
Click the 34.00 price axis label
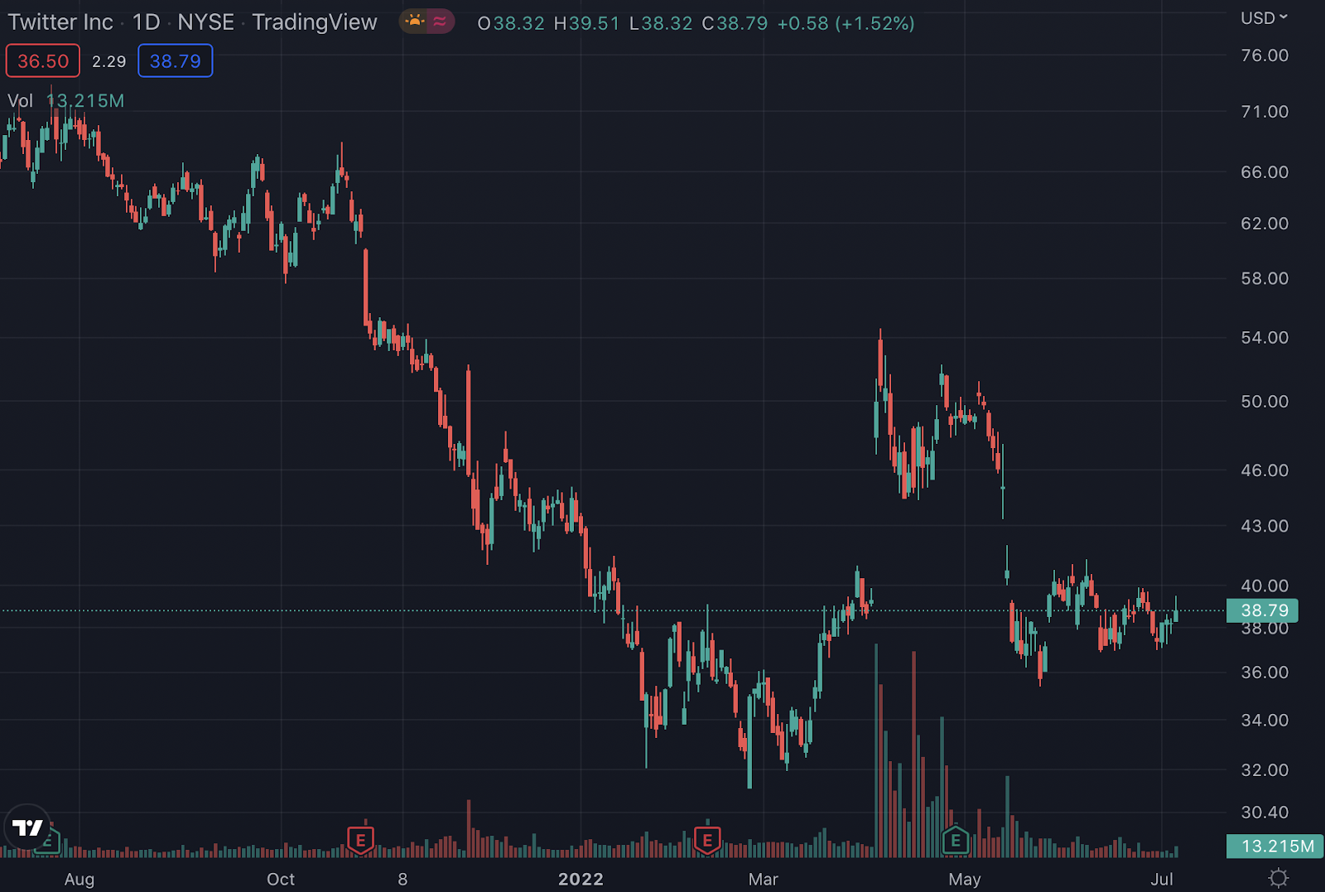pos(1265,721)
